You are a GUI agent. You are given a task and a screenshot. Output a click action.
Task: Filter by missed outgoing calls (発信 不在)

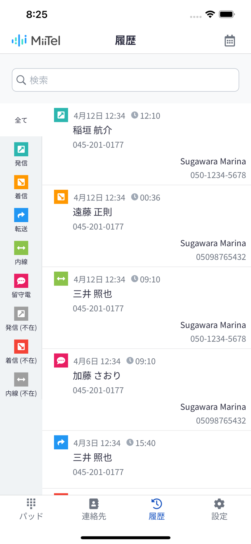(21, 319)
